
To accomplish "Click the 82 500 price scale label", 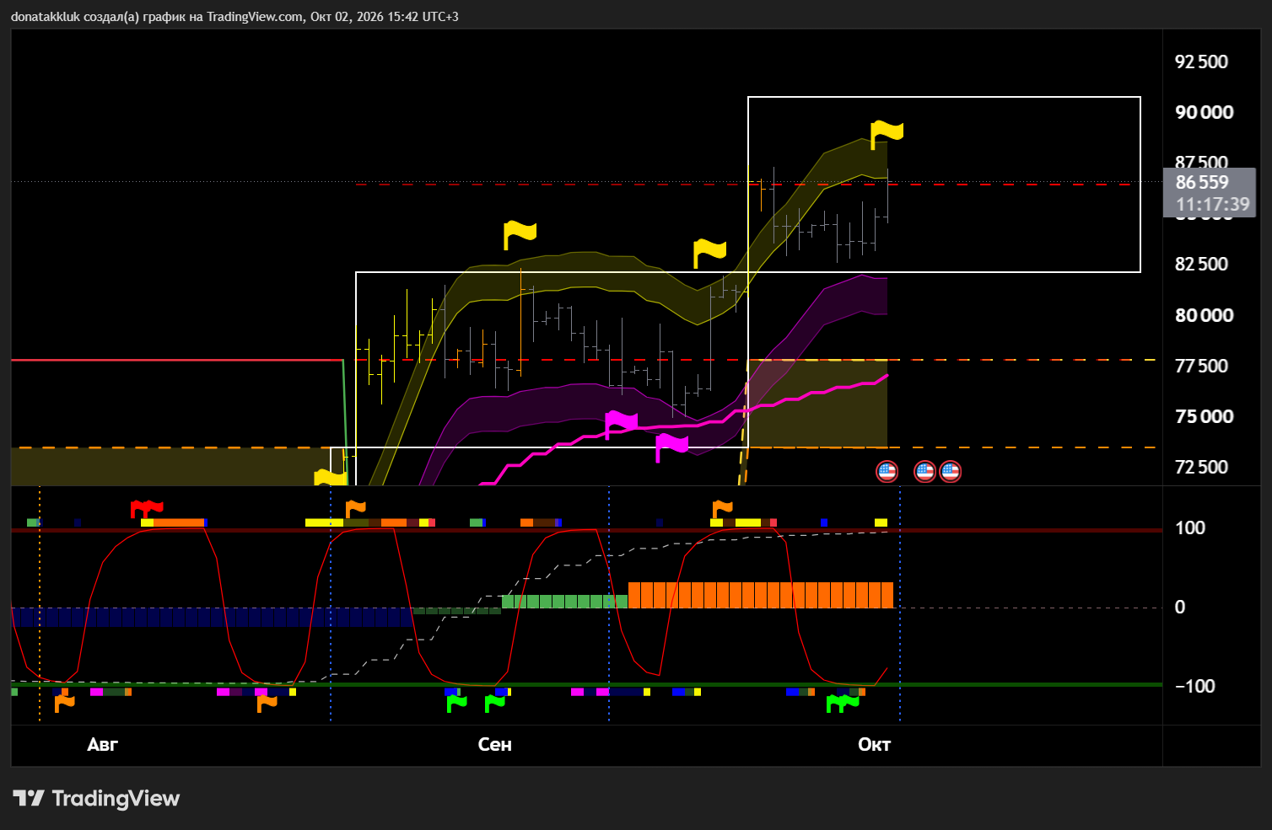I will (x=1201, y=264).
